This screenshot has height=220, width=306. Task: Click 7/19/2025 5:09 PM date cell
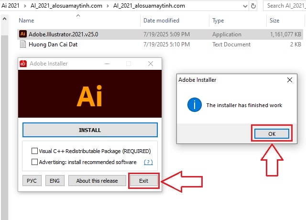click(166, 34)
